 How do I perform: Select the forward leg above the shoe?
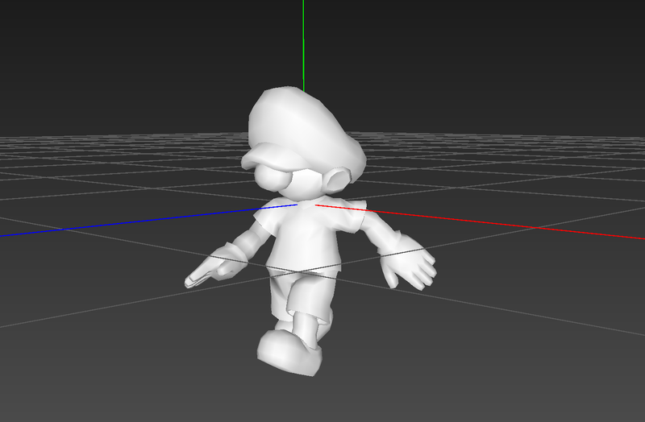[x=307, y=326]
